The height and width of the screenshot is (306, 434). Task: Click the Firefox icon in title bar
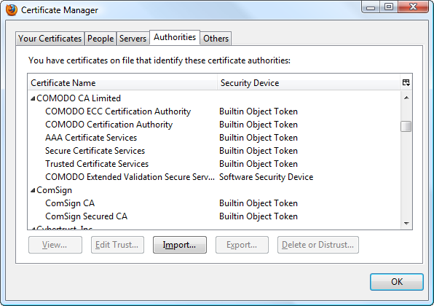point(12,10)
